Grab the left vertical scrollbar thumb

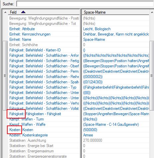pos(5,76)
